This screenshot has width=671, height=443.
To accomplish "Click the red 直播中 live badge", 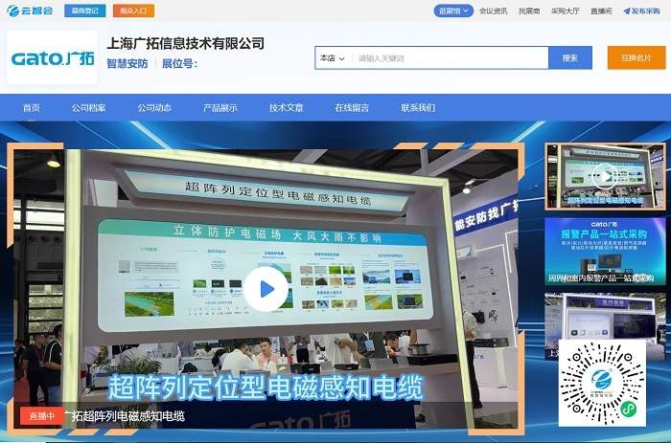I will coord(41,415).
